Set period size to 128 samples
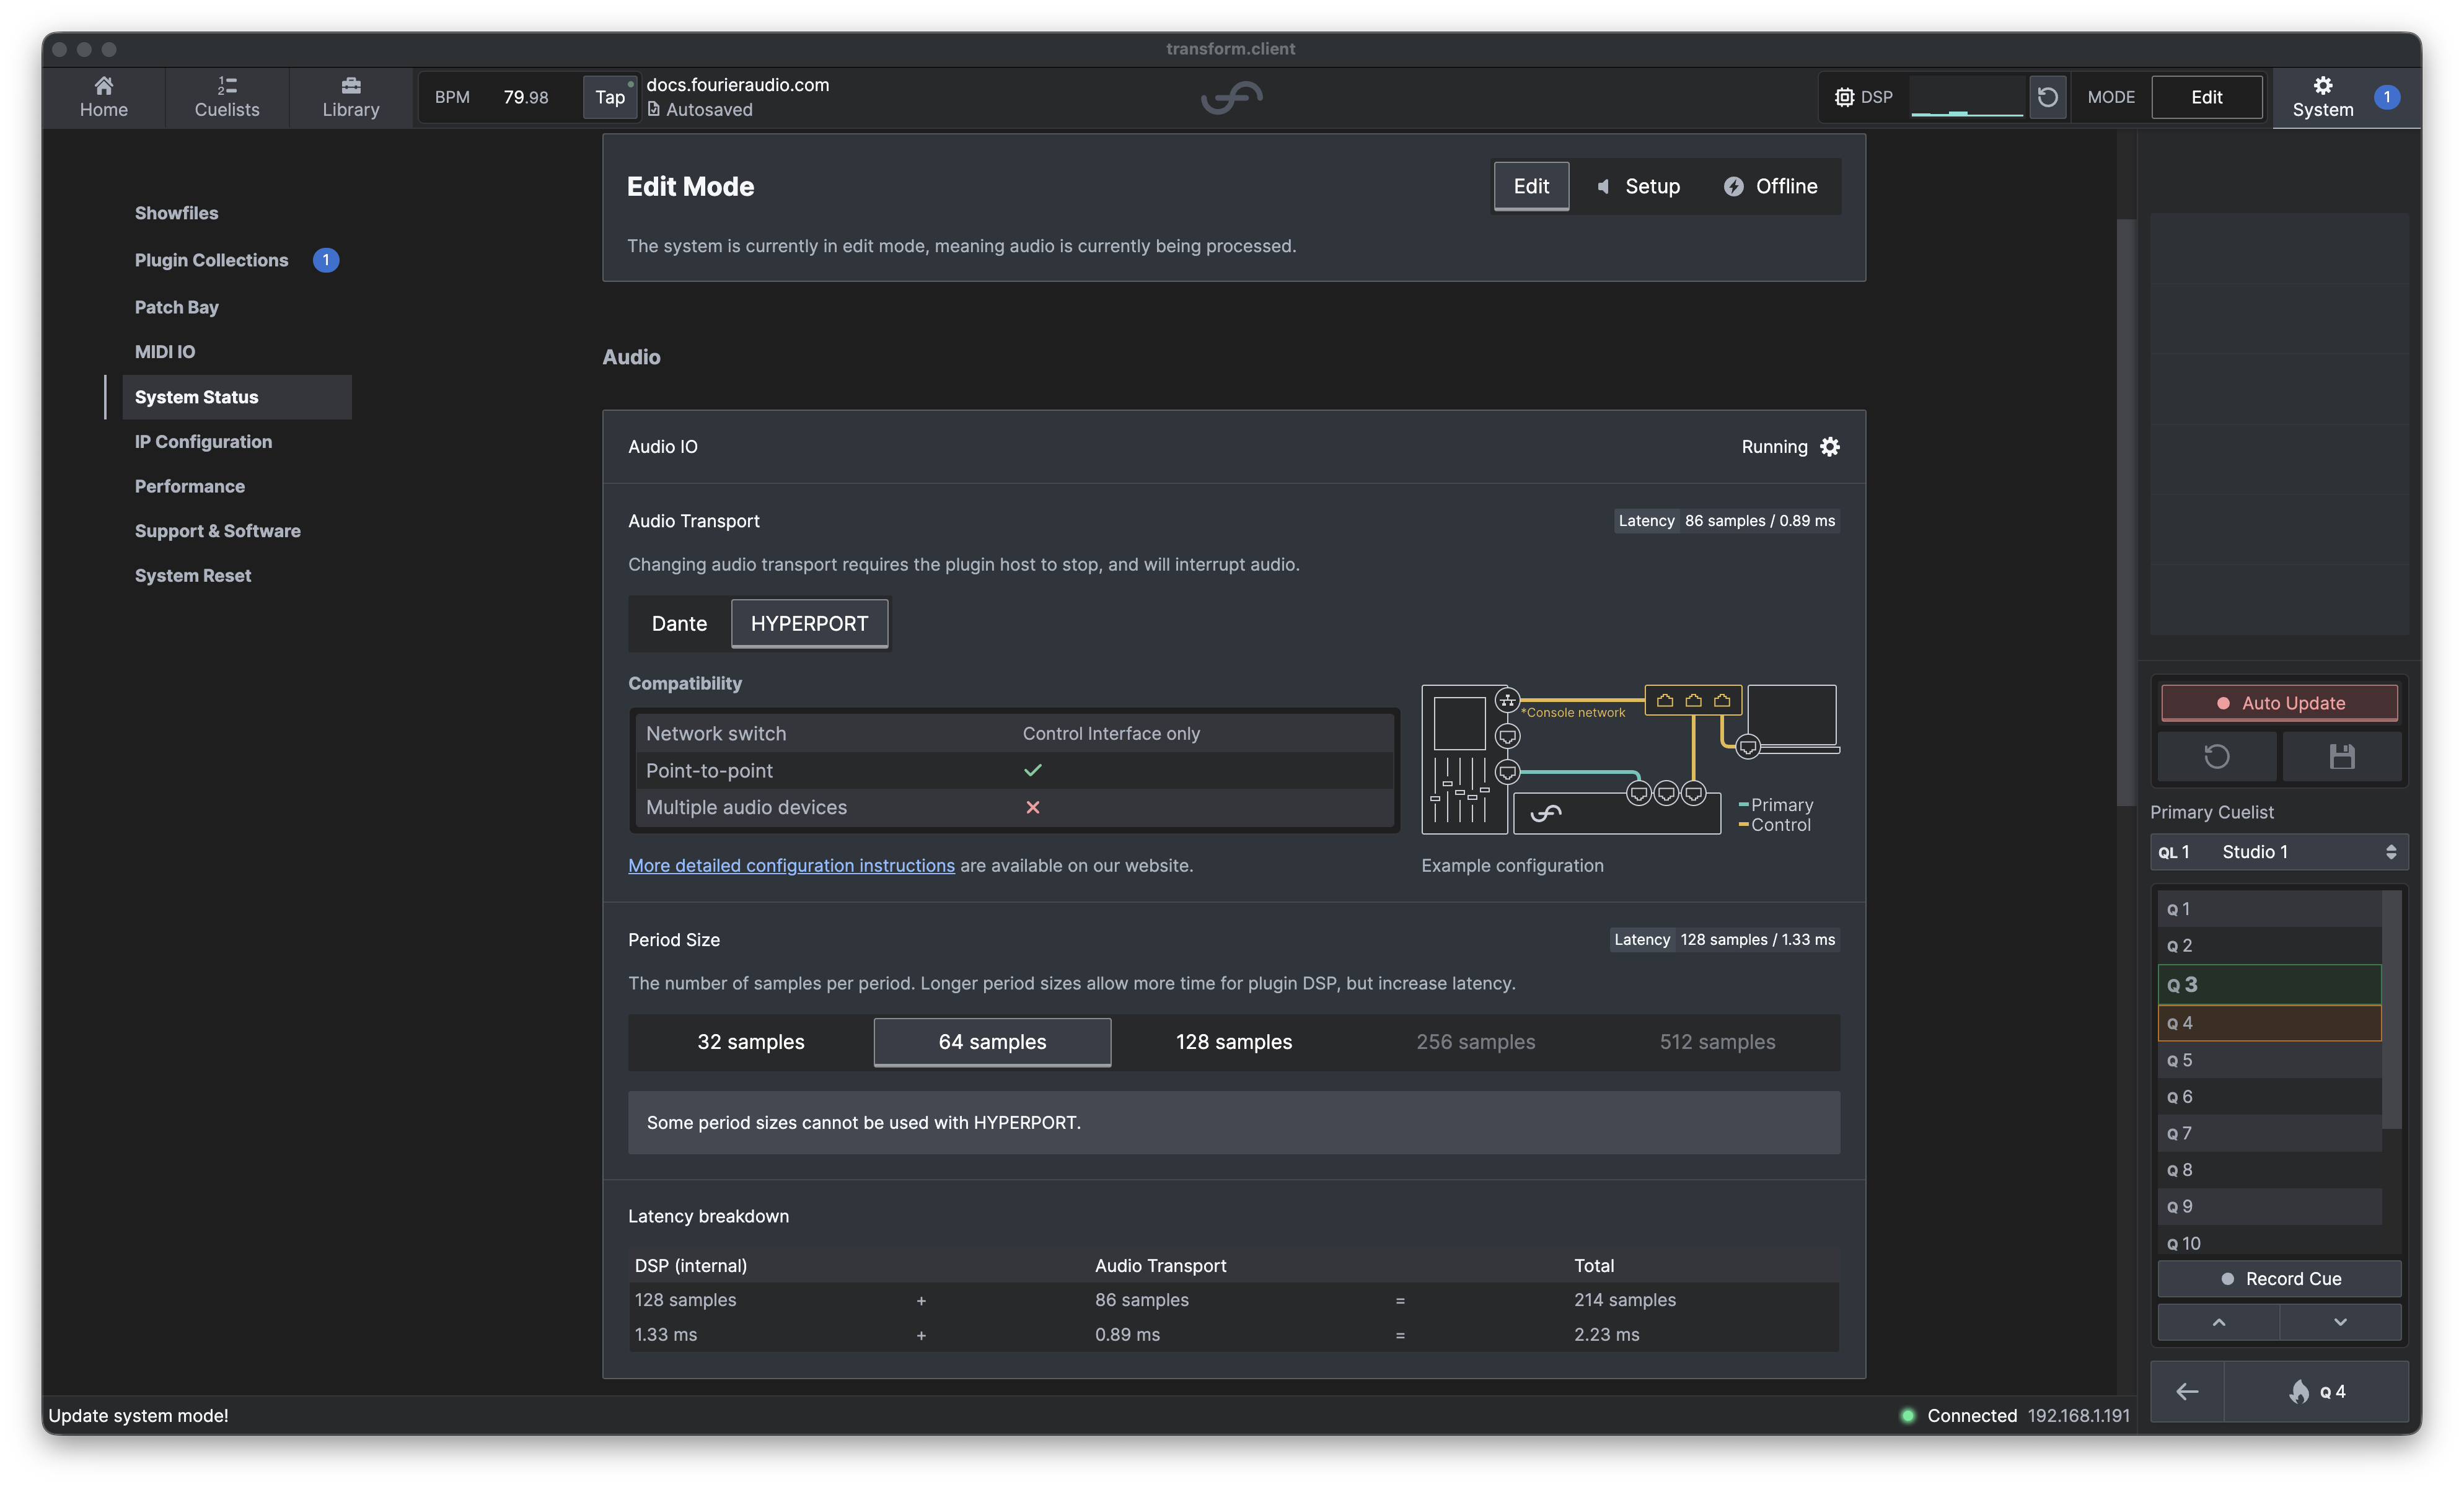The height and width of the screenshot is (1487, 2464). [1233, 1042]
